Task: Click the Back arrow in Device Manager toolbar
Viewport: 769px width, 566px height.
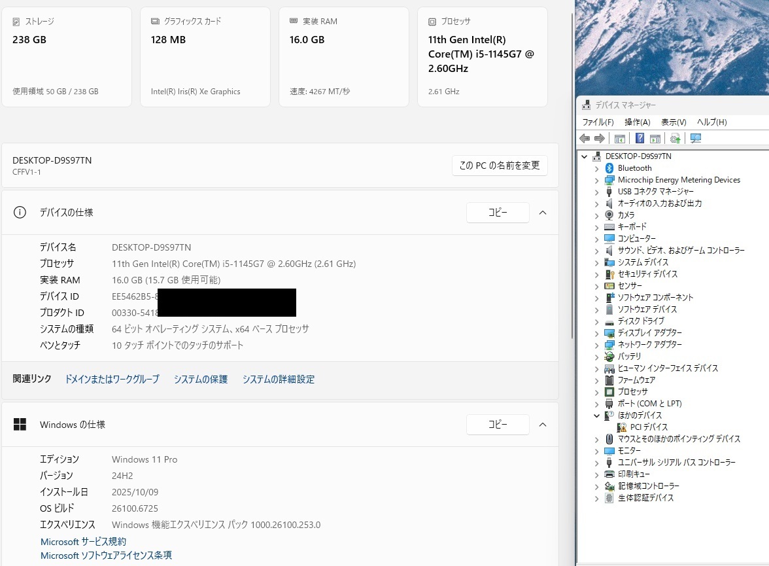Action: coord(585,139)
